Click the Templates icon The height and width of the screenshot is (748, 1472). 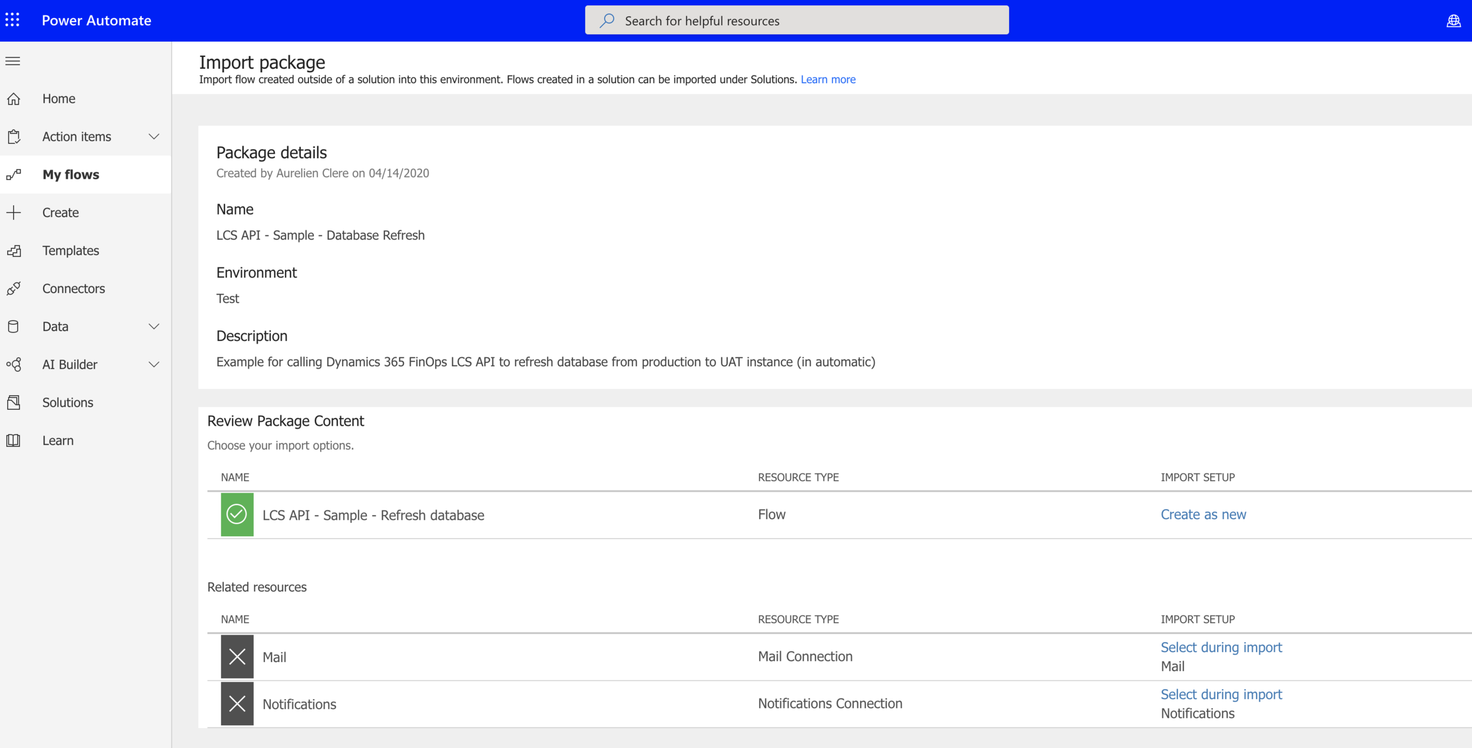point(14,251)
